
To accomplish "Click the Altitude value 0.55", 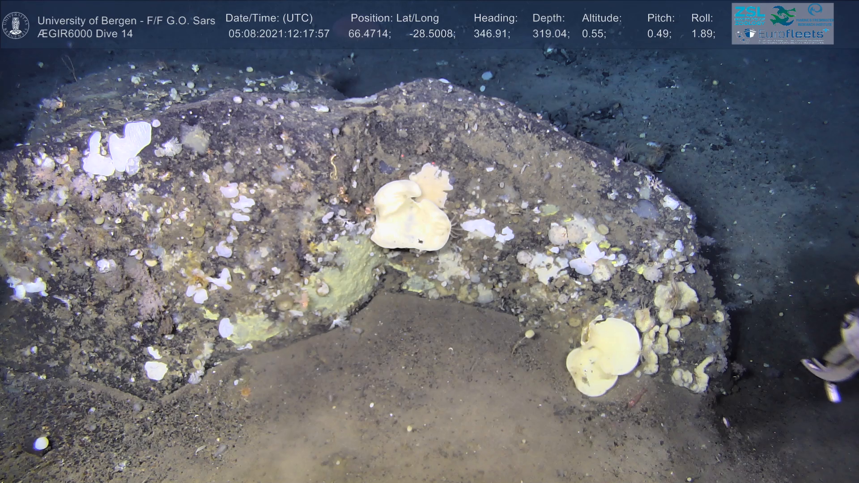I will 593,34.
